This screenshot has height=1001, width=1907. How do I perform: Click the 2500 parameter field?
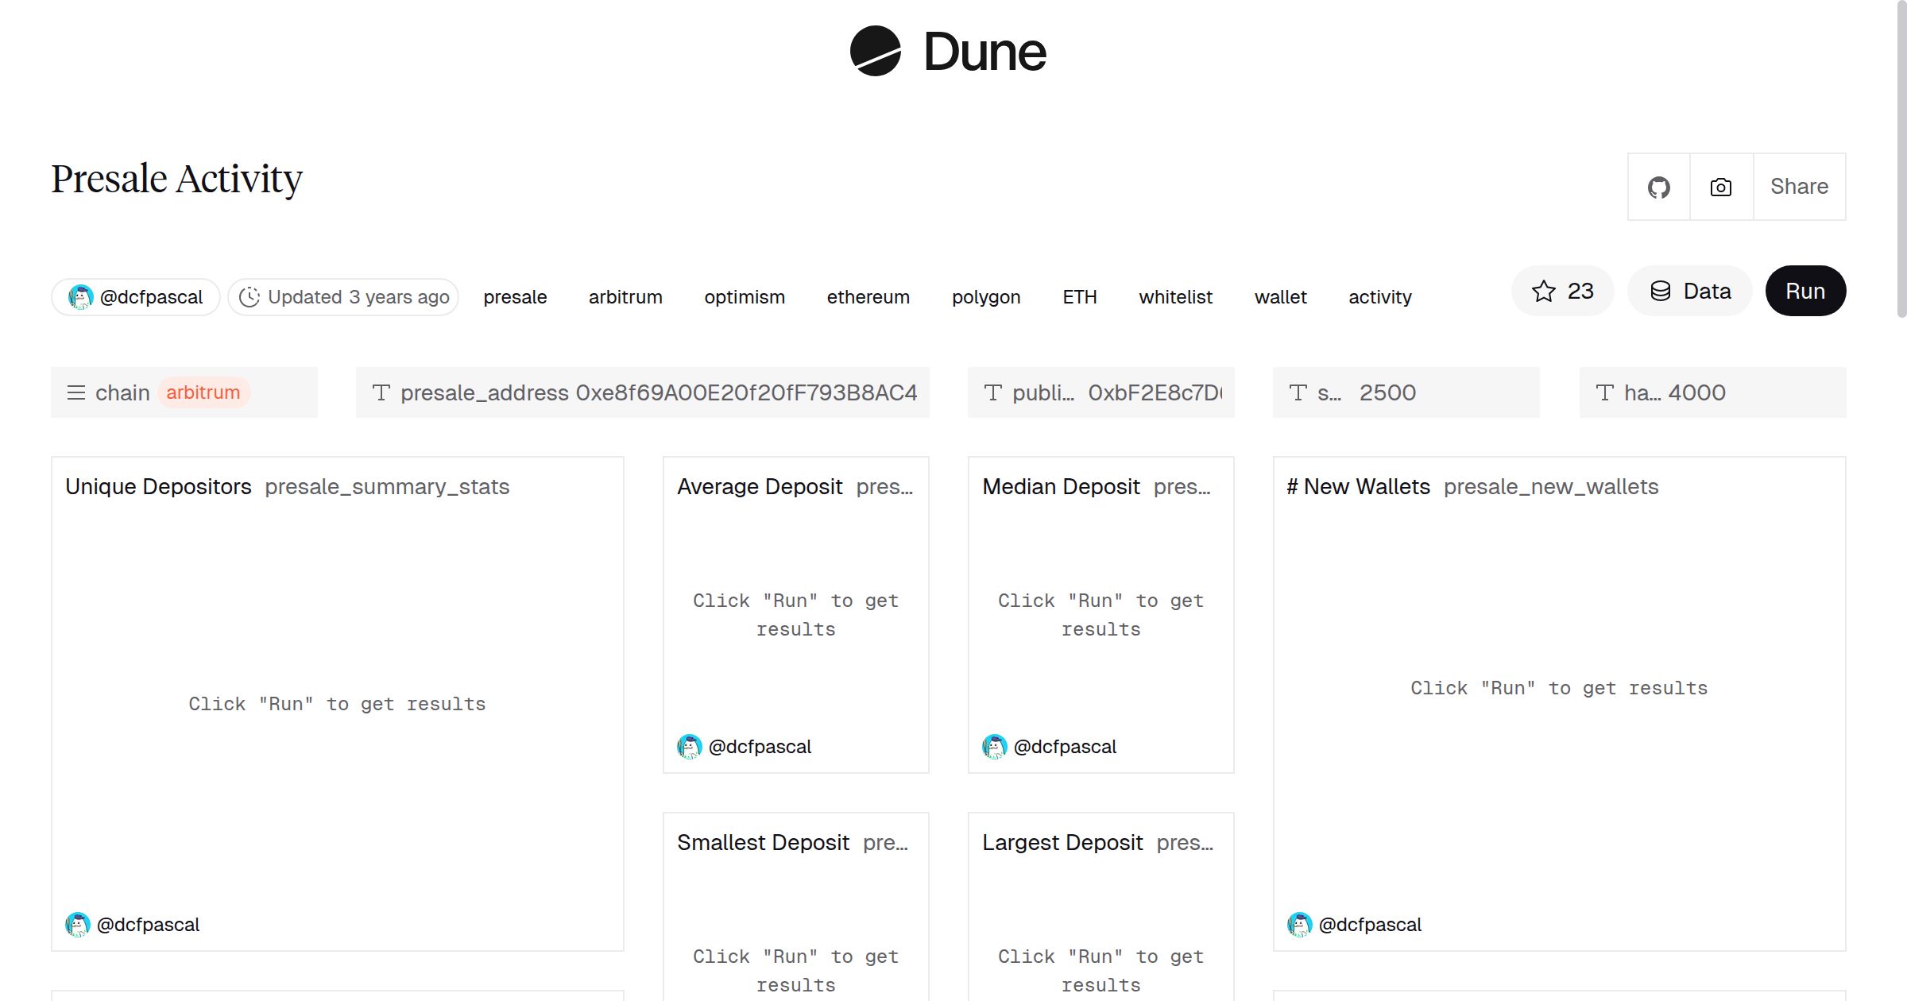(1387, 392)
